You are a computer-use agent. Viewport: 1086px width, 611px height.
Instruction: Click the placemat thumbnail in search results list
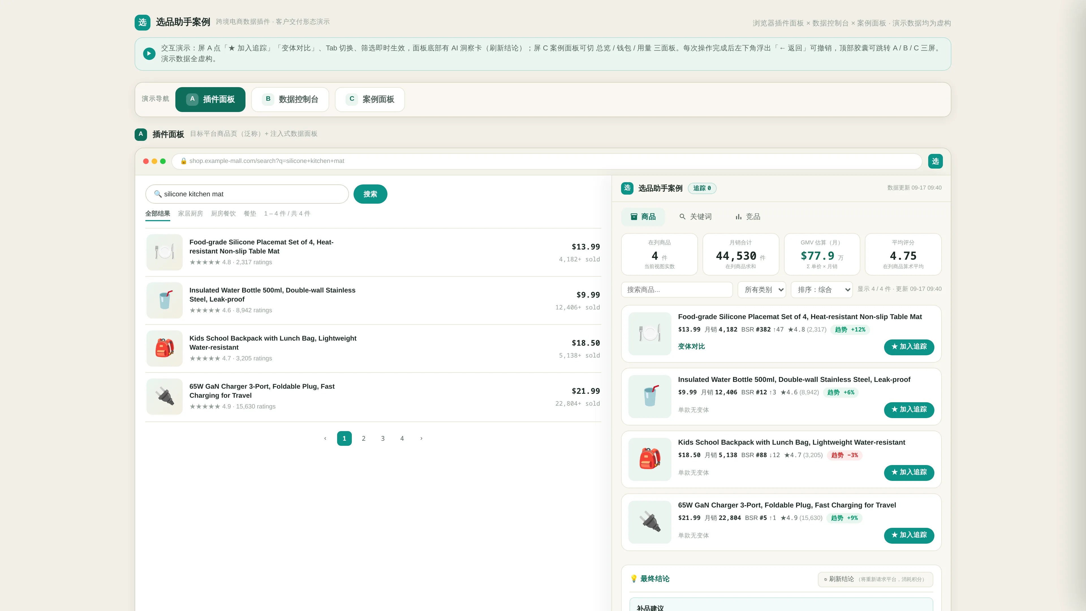(x=164, y=252)
